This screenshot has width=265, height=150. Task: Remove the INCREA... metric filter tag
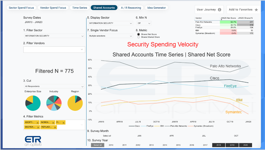pos(53,123)
